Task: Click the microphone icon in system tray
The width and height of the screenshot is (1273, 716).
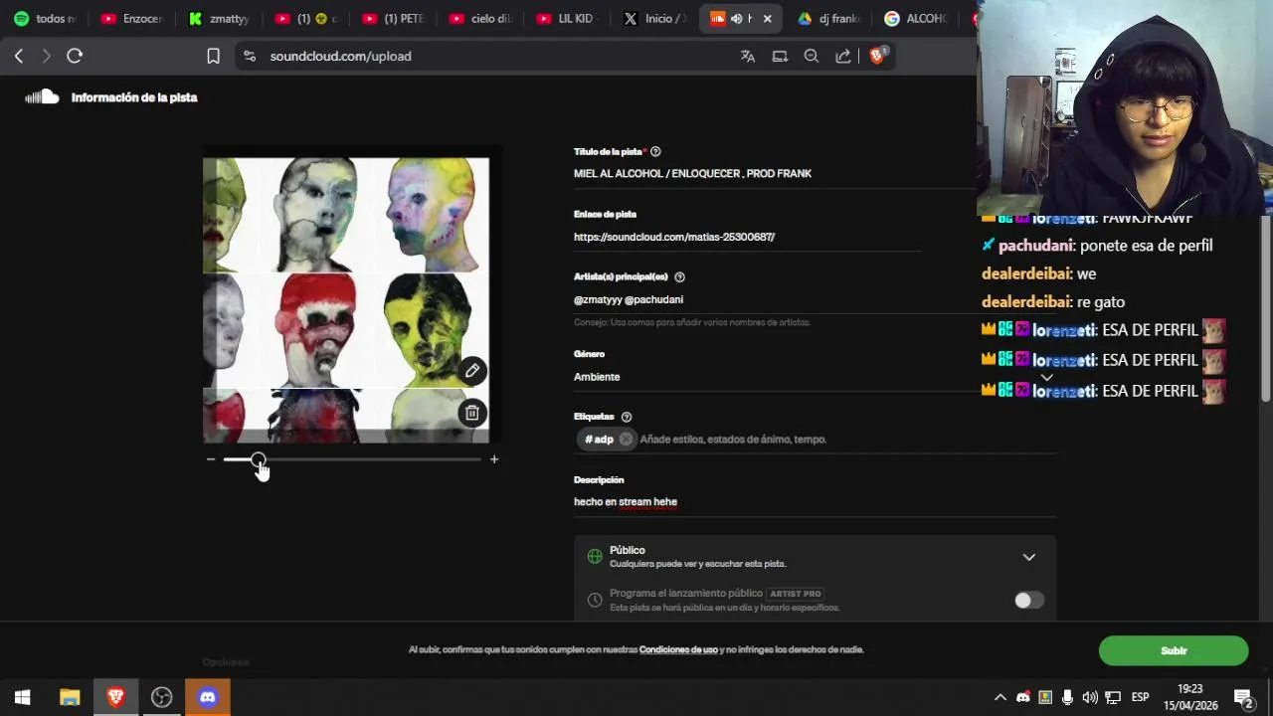Action: click(1067, 697)
